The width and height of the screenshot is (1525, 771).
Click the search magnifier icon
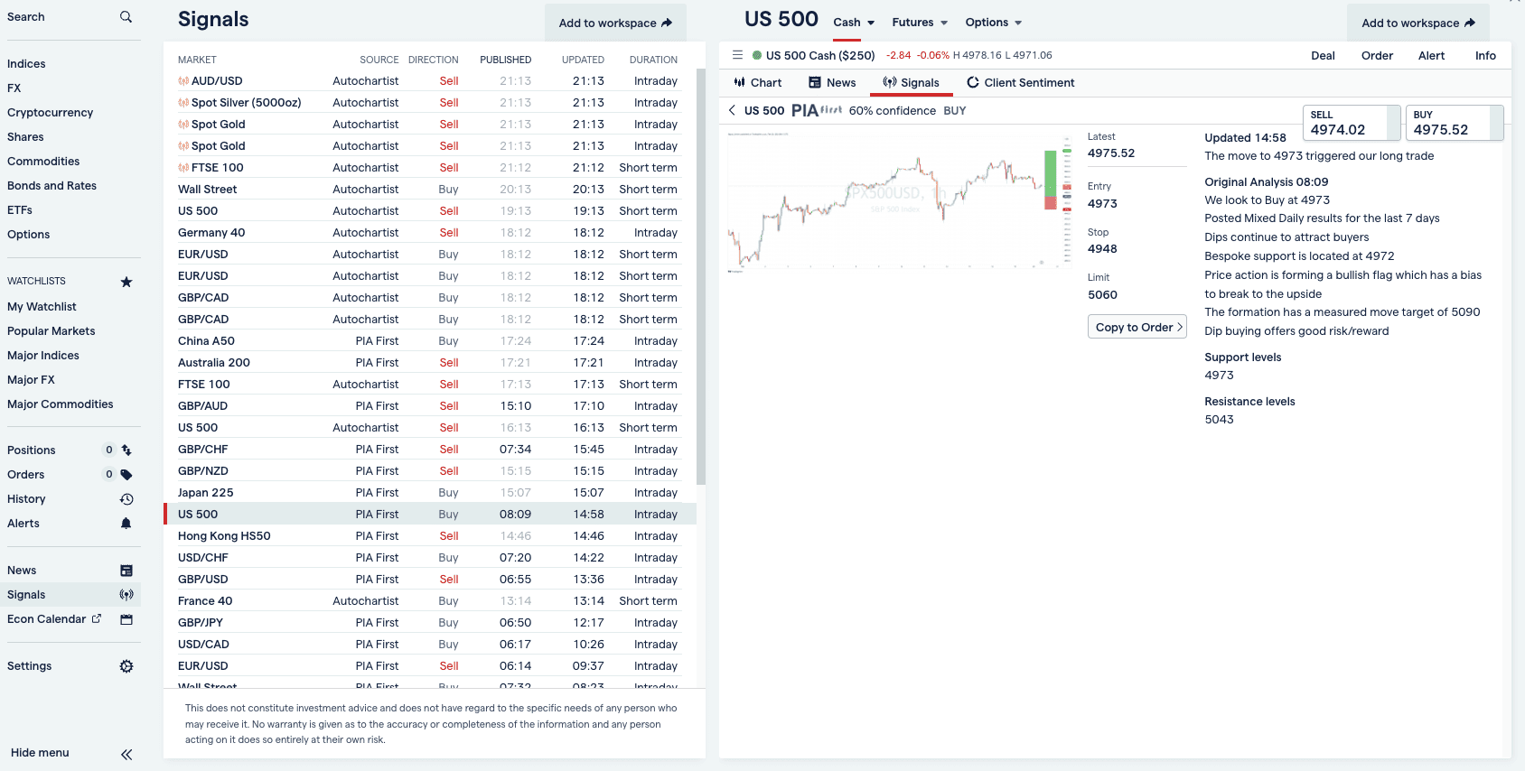point(126,17)
